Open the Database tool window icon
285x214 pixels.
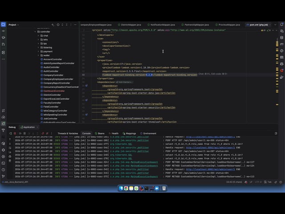281,37
